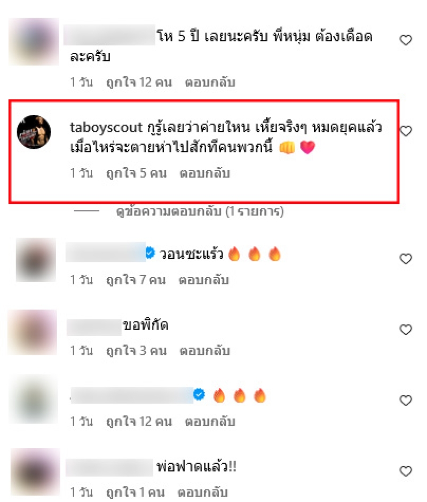Open blurred avatar of the first commenter
Image resolution: width=427 pixels, height=502 pixels.
[34, 42]
